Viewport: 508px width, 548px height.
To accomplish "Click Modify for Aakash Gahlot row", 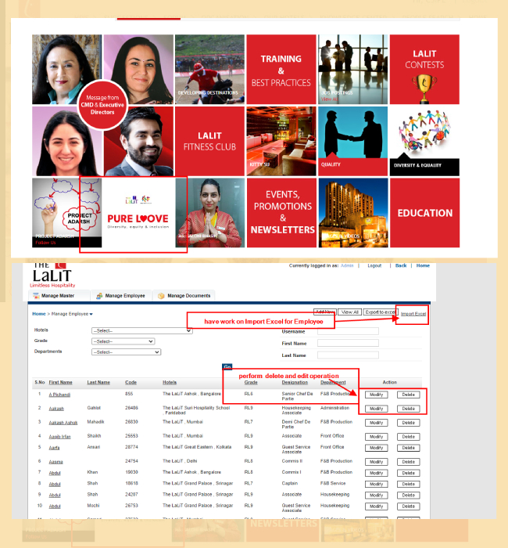I will pyautogui.click(x=376, y=409).
